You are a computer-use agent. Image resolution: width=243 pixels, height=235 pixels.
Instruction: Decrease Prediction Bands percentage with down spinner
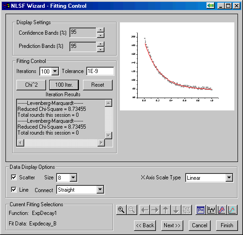tap(101, 49)
